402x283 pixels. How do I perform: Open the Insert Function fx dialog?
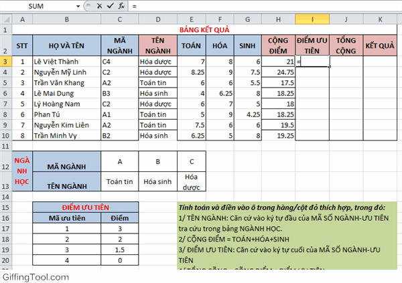pyautogui.click(x=121, y=5)
